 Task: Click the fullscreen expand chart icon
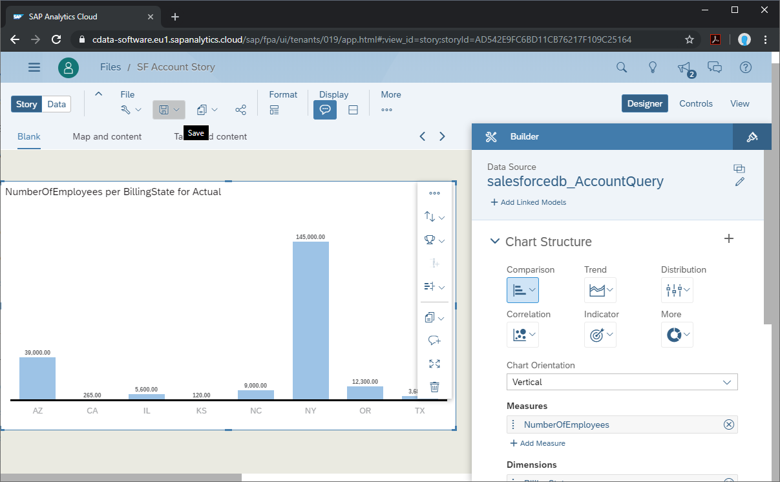point(434,364)
